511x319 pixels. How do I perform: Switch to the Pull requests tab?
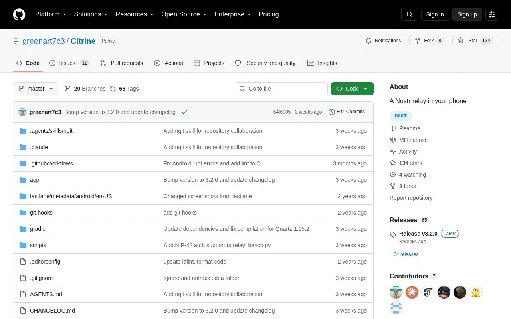(121, 63)
